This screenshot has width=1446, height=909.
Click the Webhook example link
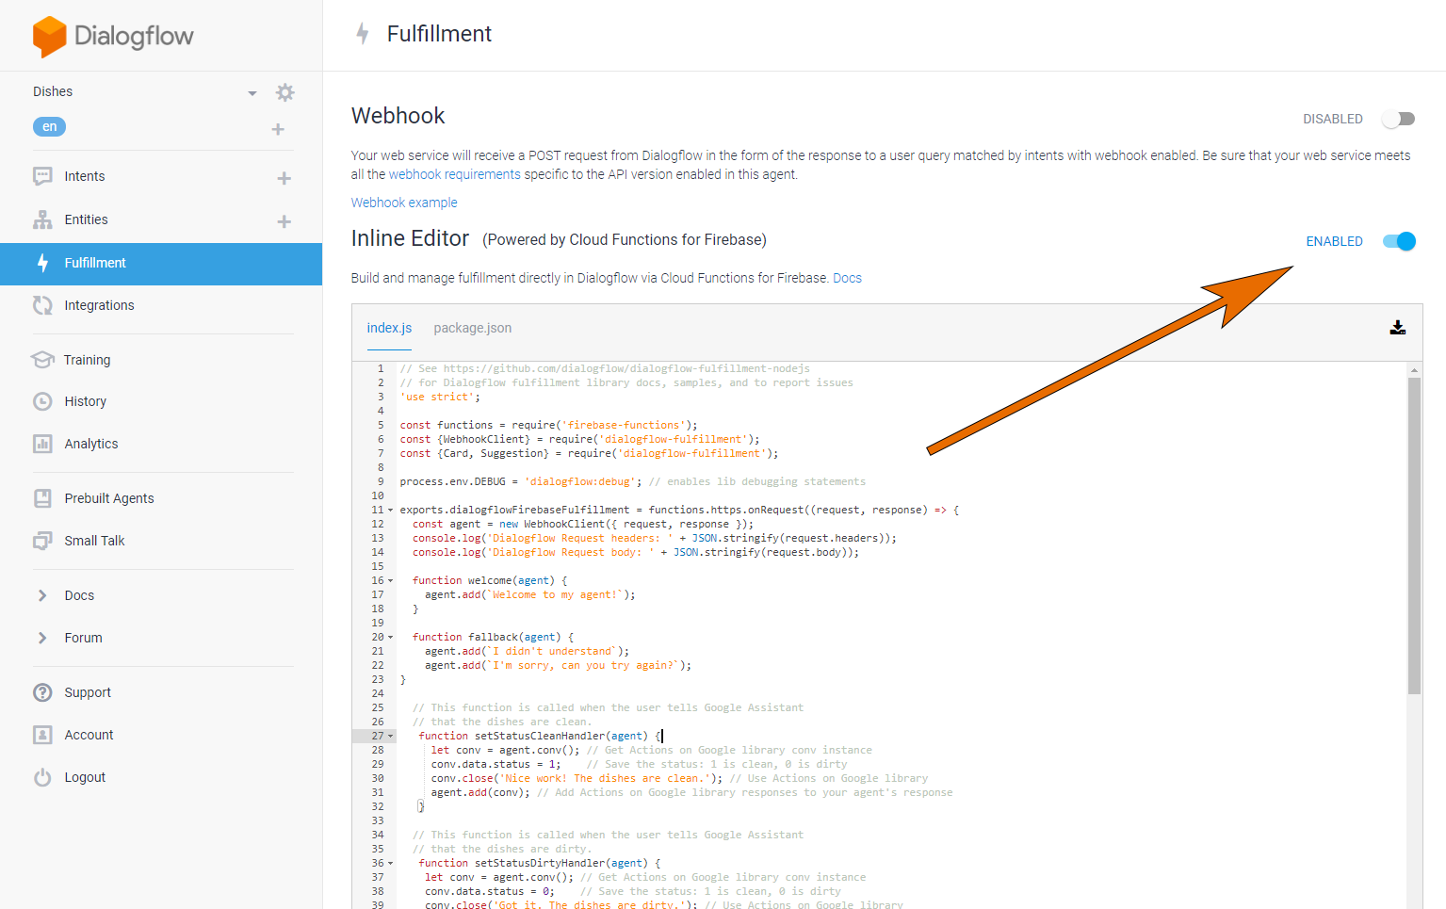[x=404, y=202]
